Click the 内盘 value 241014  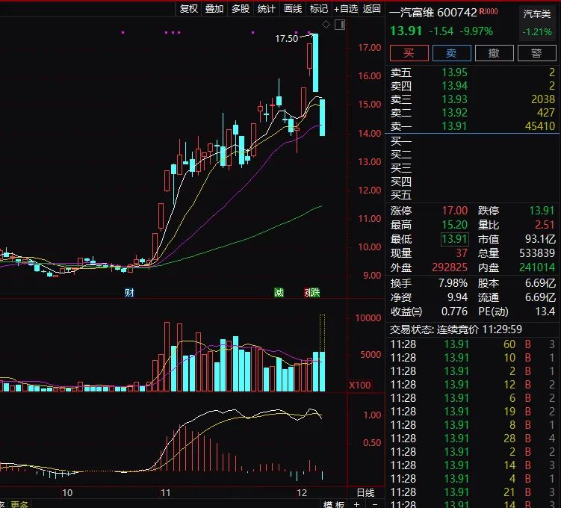click(537, 267)
